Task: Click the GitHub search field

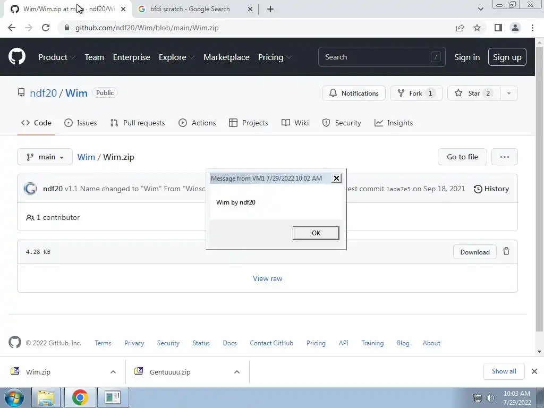Action: [x=381, y=57]
